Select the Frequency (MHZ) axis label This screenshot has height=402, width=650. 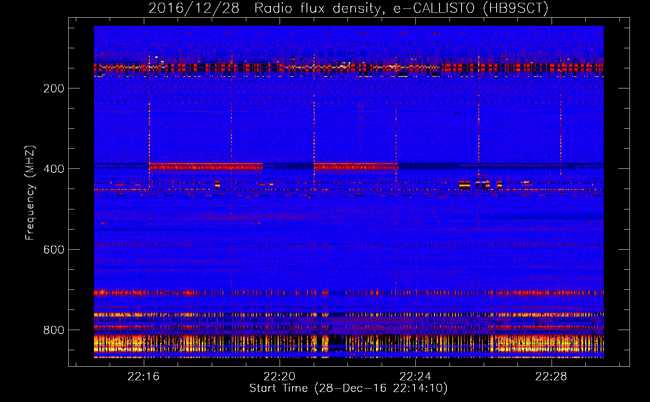(x=30, y=193)
